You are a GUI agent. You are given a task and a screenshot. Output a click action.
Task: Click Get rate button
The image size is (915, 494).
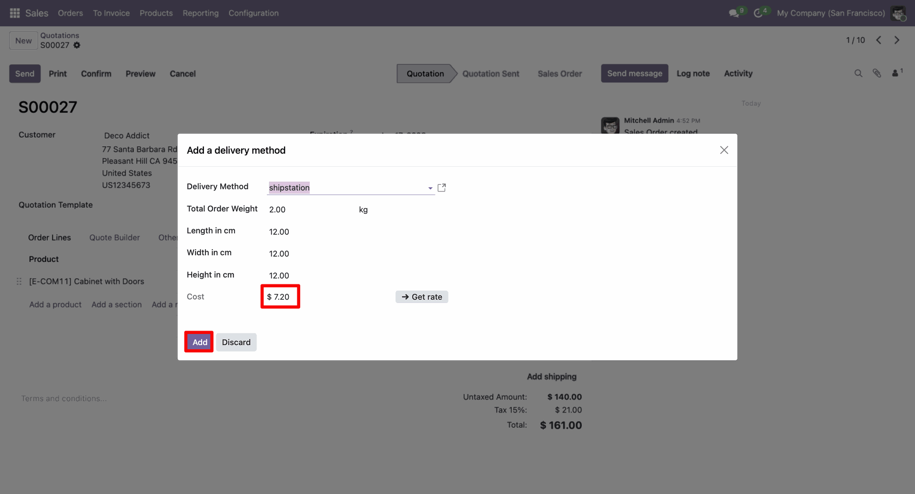tap(422, 297)
